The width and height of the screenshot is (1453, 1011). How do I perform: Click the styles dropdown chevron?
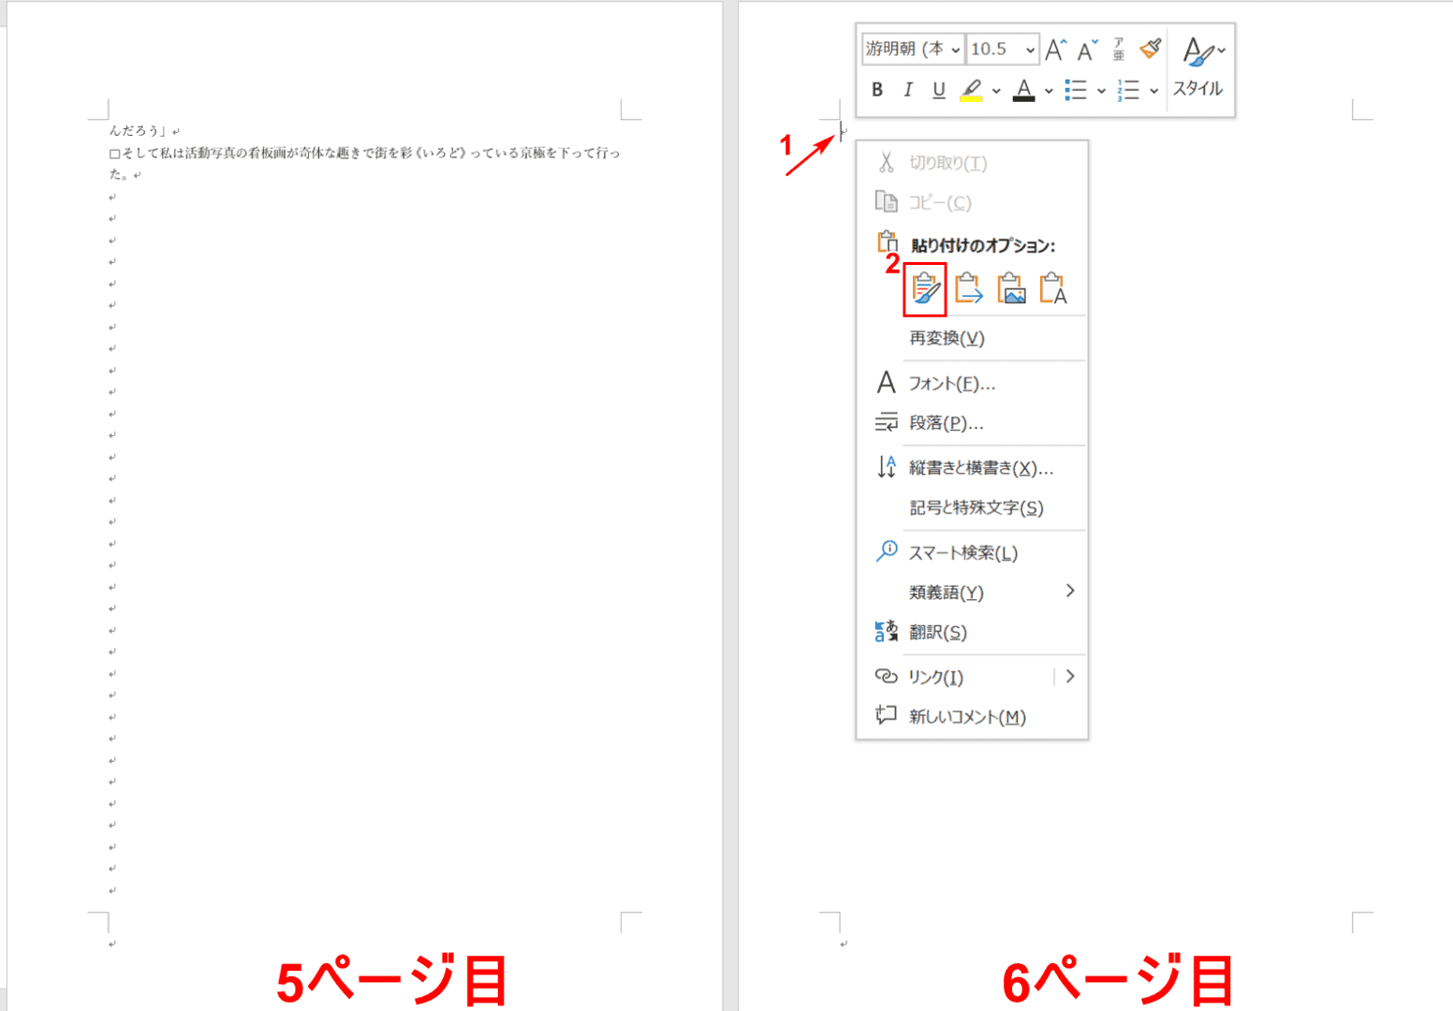point(1221,51)
